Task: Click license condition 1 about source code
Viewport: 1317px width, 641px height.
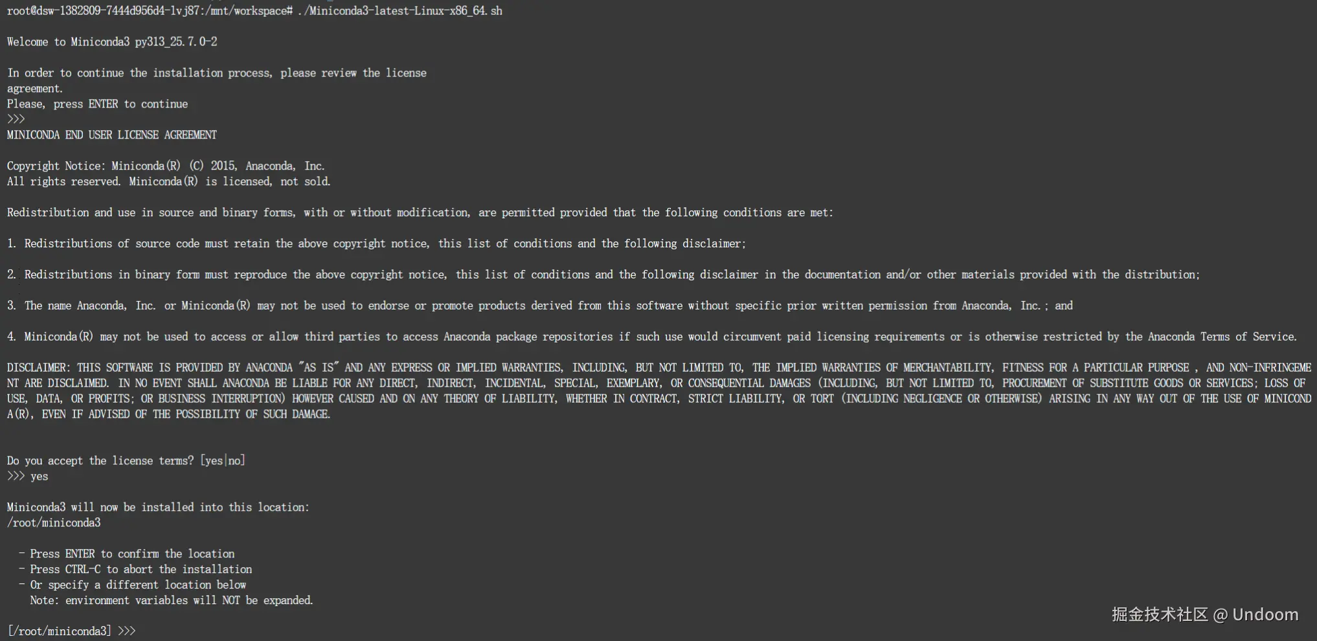Action: coord(377,244)
